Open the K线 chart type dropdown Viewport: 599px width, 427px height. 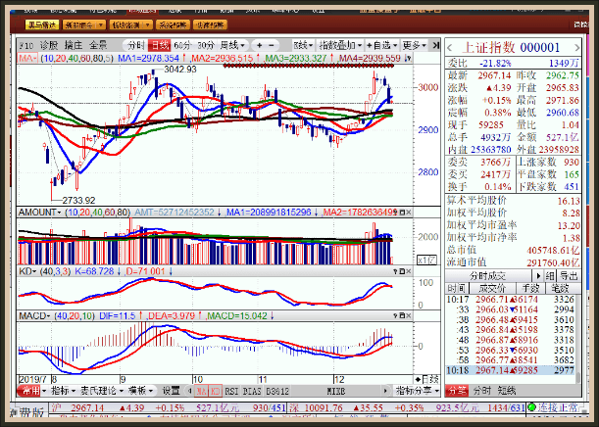tap(303, 45)
